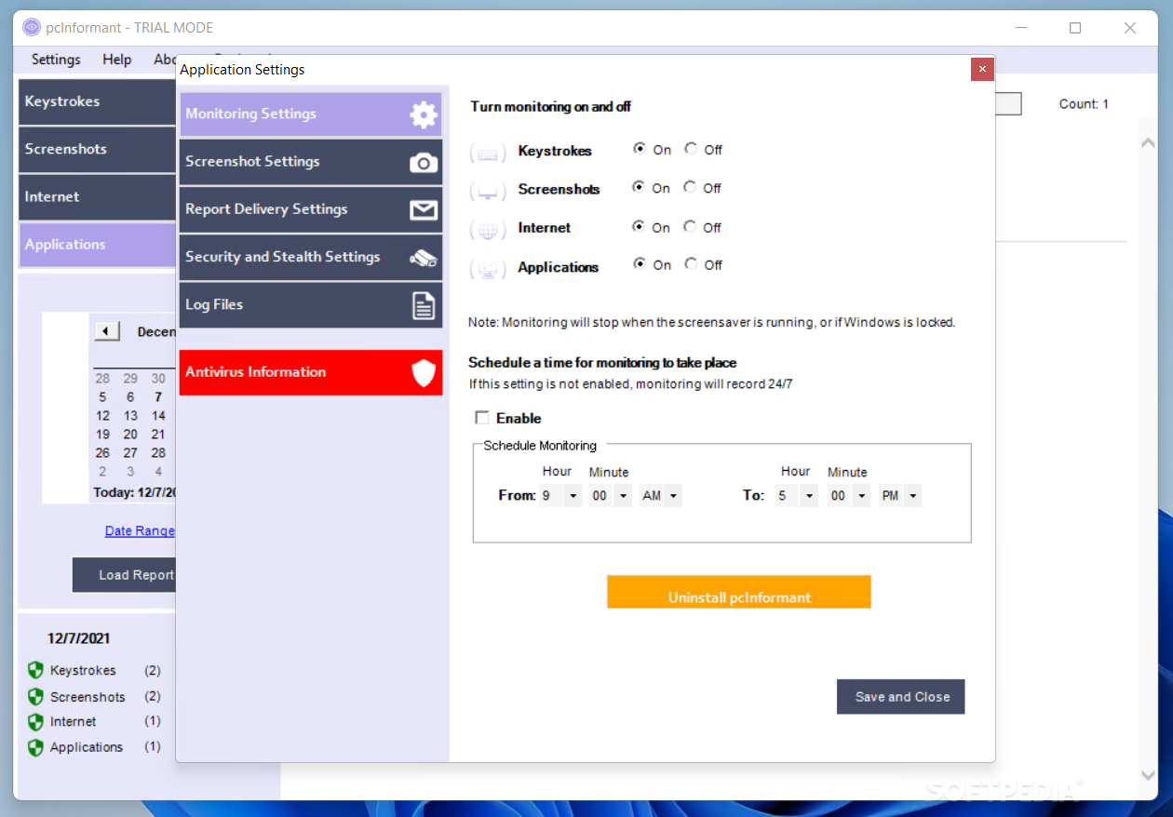Click the 'Count: 1' label

tap(1084, 104)
